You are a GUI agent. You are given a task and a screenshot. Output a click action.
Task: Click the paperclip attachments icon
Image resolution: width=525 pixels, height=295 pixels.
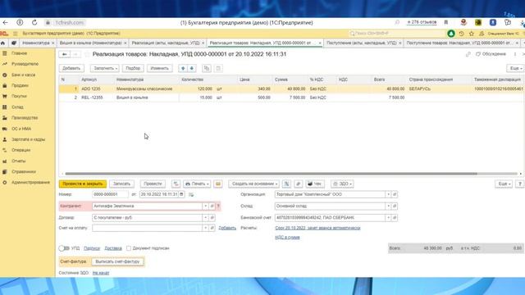tap(299, 184)
